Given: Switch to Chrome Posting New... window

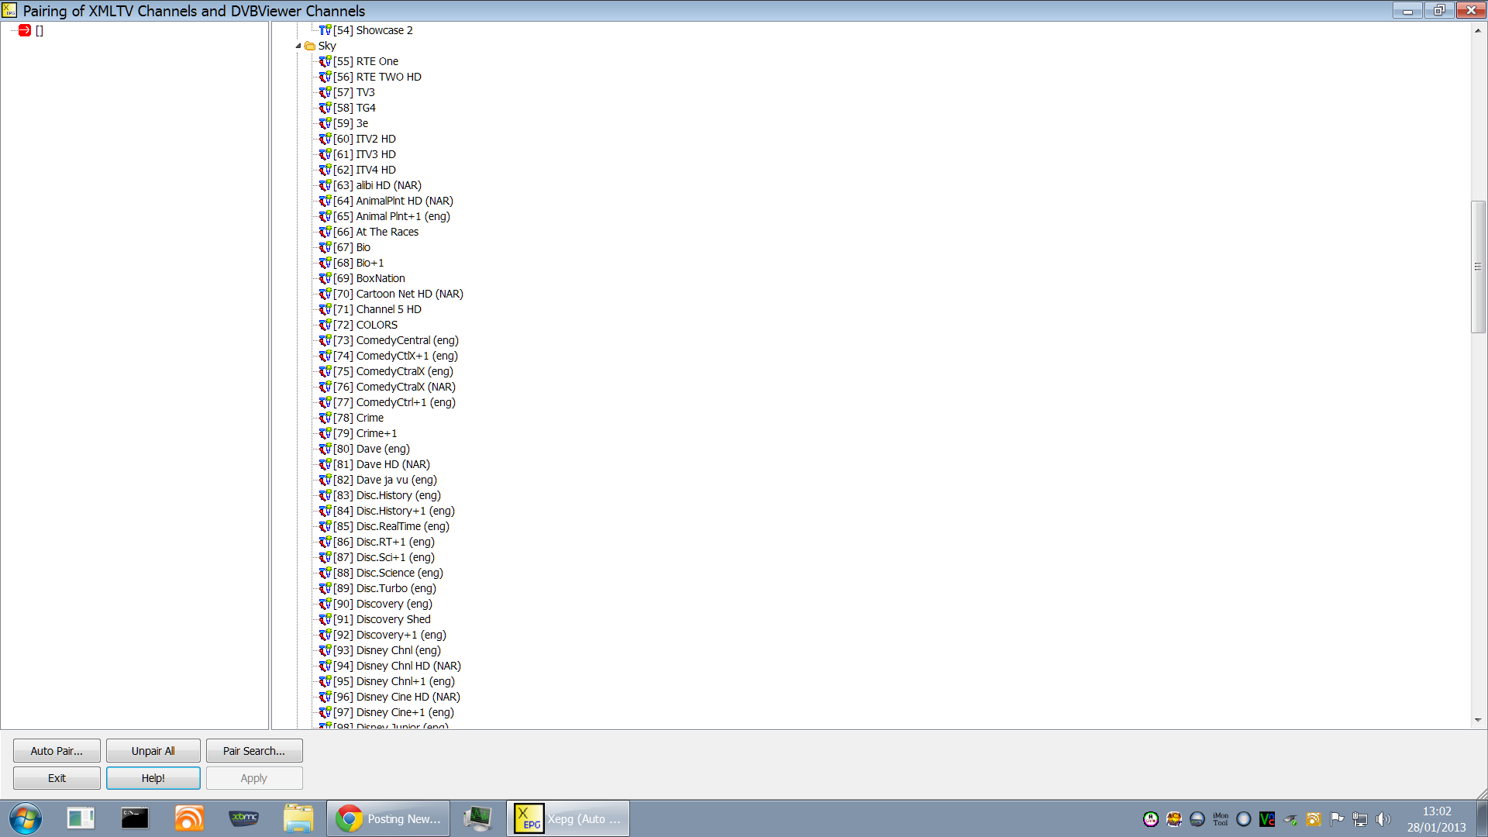Looking at the screenshot, I should (x=388, y=818).
